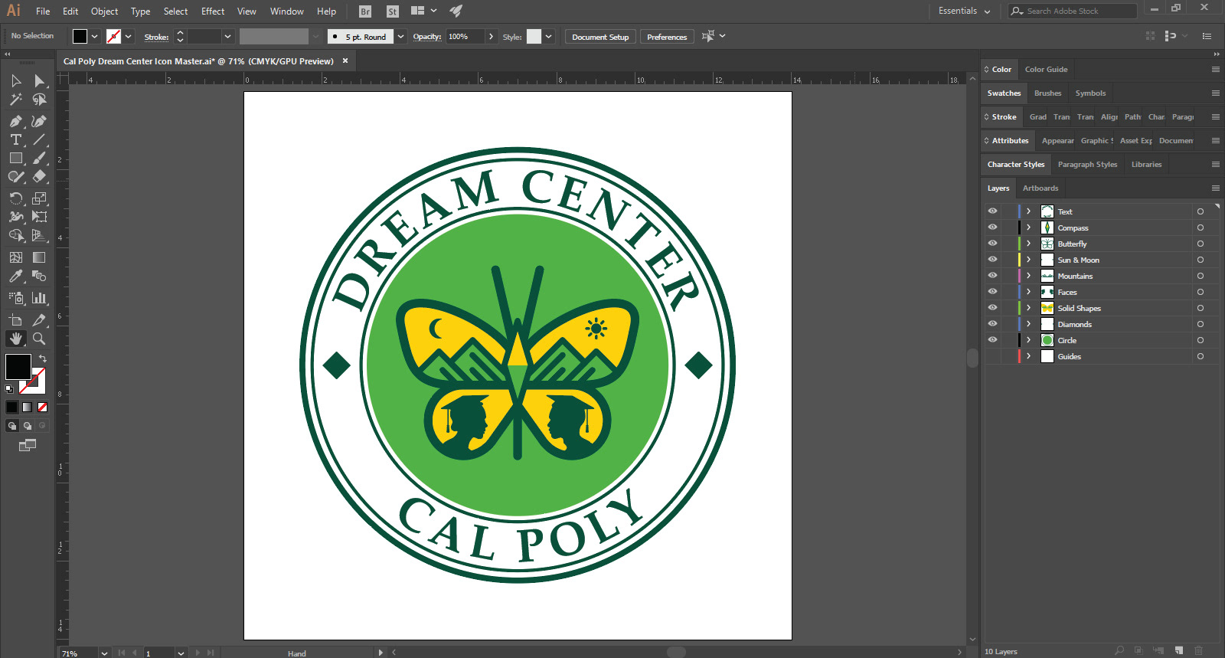Hide the Compass layer

993,228
